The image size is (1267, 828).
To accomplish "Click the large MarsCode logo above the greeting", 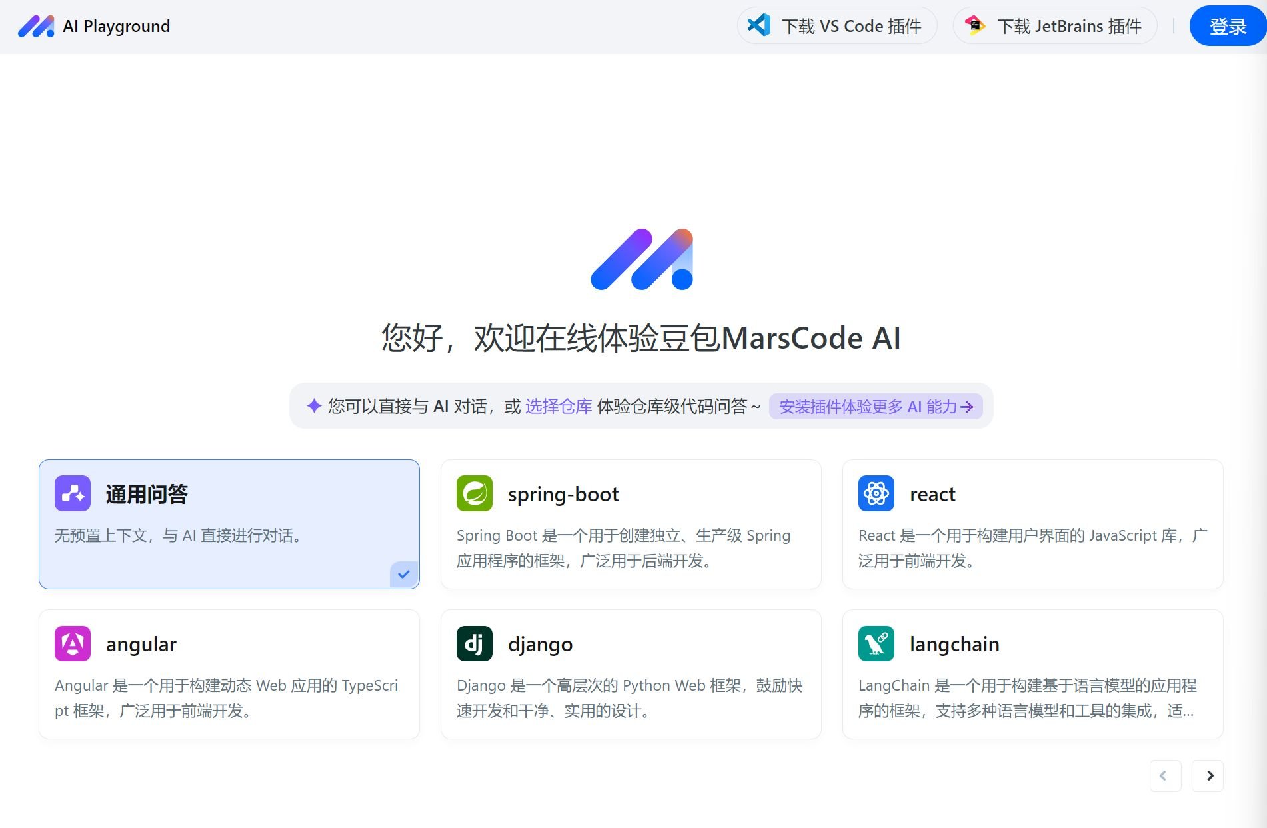I will coord(642,259).
